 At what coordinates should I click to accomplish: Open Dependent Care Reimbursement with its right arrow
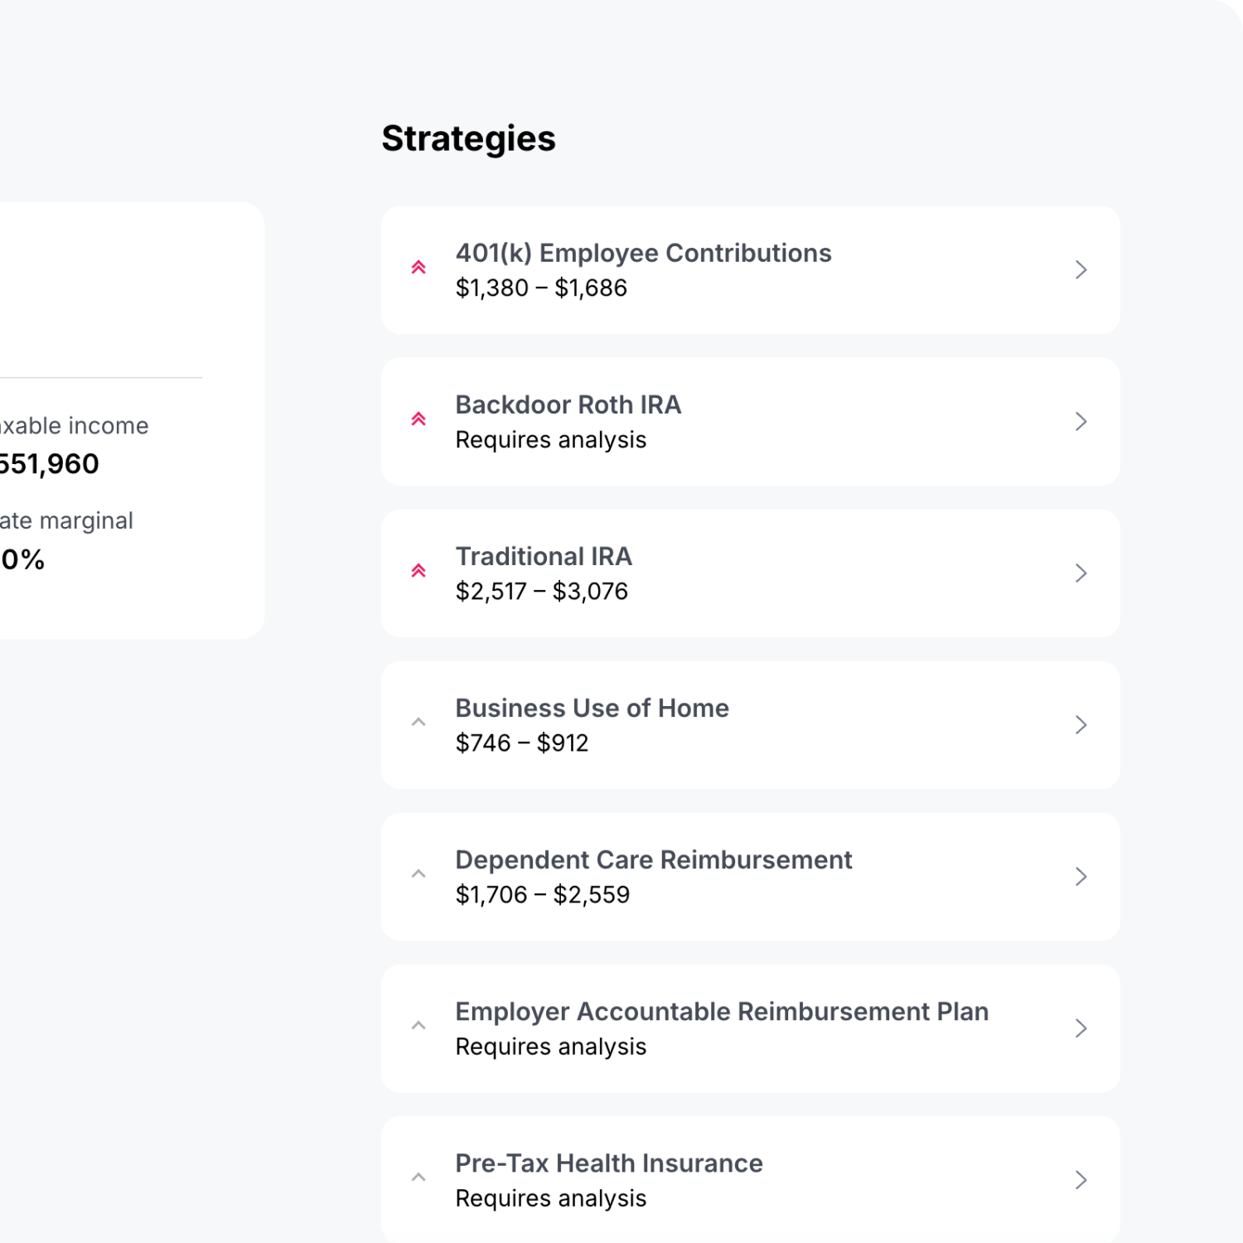(1081, 877)
